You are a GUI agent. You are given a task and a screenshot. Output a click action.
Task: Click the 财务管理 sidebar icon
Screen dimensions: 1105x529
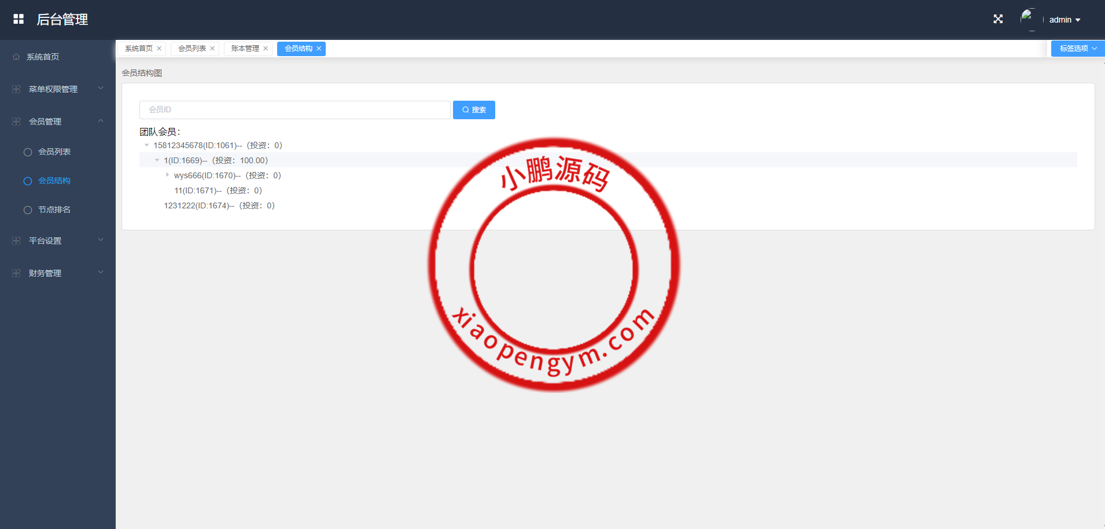pos(15,273)
